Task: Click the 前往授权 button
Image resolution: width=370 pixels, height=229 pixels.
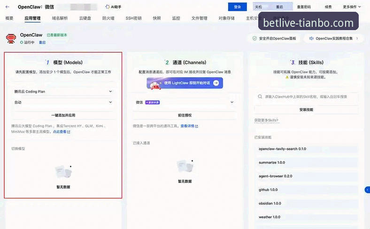Action: [185, 115]
